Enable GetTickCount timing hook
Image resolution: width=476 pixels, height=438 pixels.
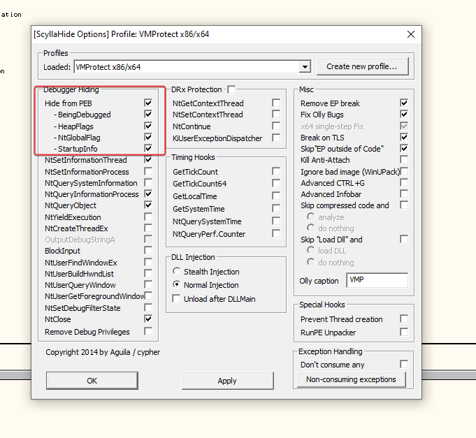click(276, 171)
